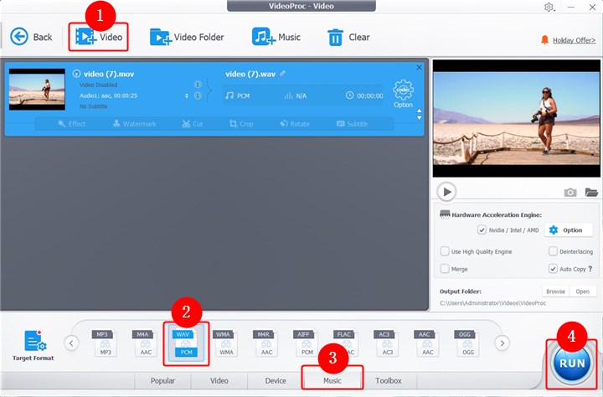Rename output file with pencil icon
Image resolution: width=603 pixels, height=397 pixels.
[x=282, y=74]
